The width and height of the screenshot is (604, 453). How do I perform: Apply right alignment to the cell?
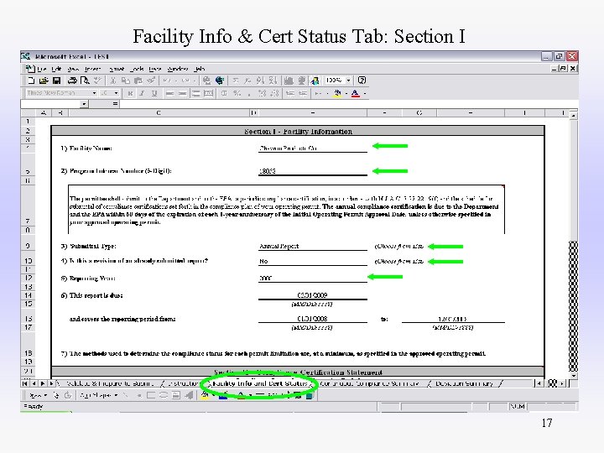tap(195, 93)
